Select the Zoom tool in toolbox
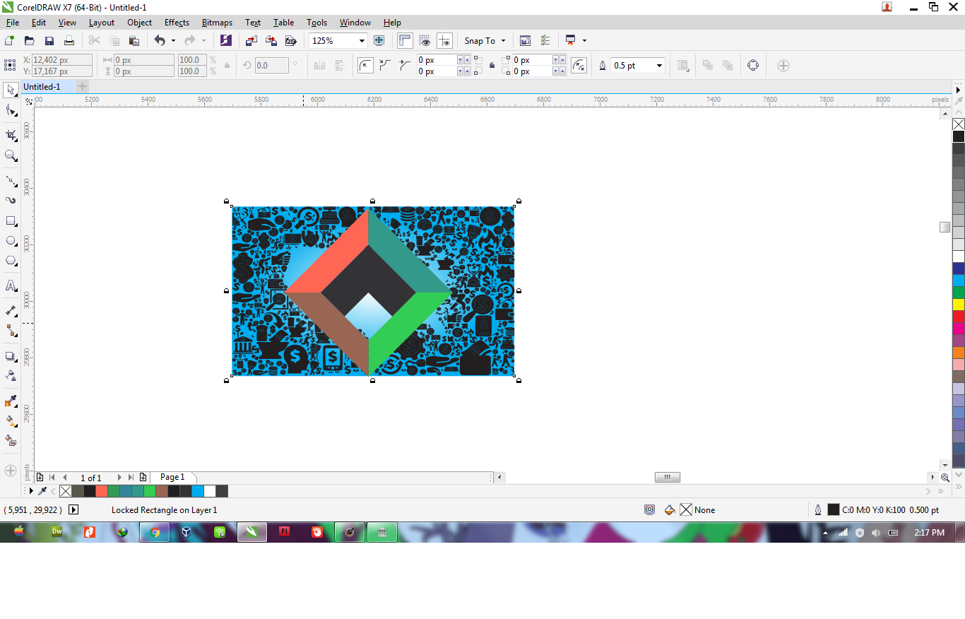 [11, 155]
